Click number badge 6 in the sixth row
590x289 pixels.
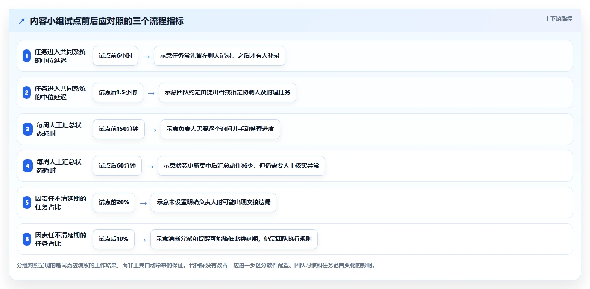[27, 239]
